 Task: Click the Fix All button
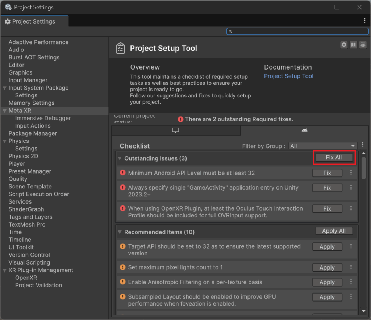[x=334, y=157]
